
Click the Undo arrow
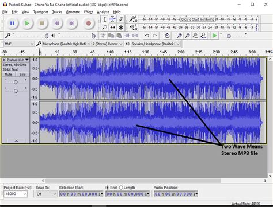[147, 36]
